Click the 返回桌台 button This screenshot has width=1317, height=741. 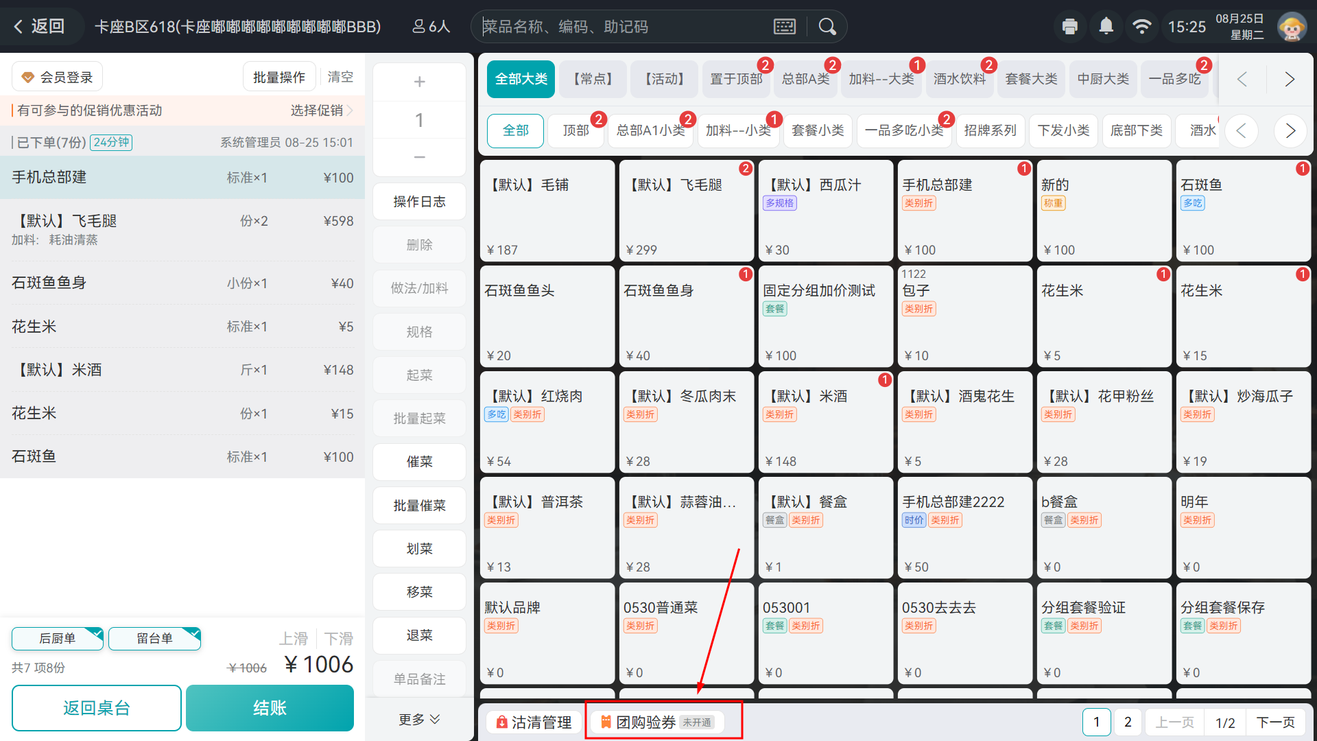(97, 707)
